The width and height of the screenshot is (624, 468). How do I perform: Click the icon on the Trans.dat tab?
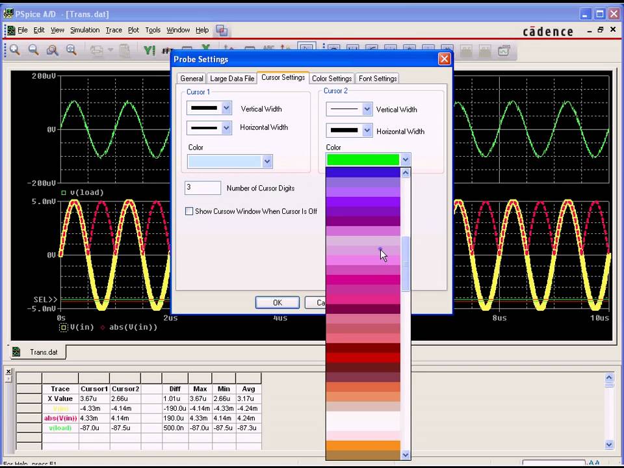pyautogui.click(x=16, y=352)
